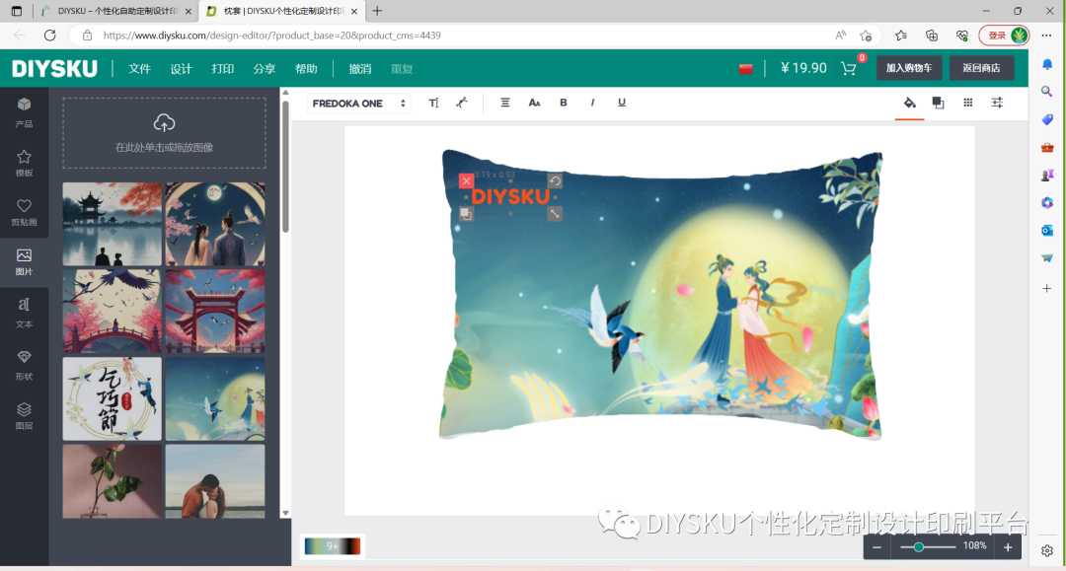Open Edge sidebar settings gear
This screenshot has width=1066, height=571.
(1047, 550)
